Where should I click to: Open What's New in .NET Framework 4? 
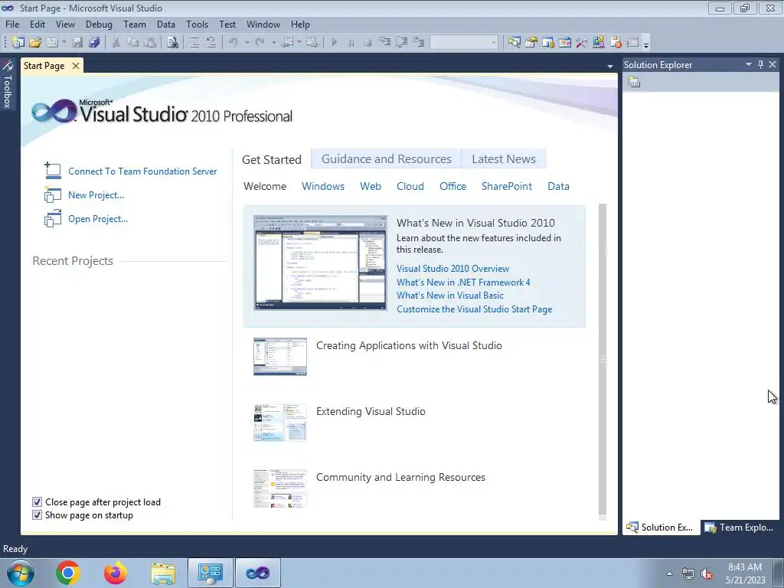click(463, 282)
